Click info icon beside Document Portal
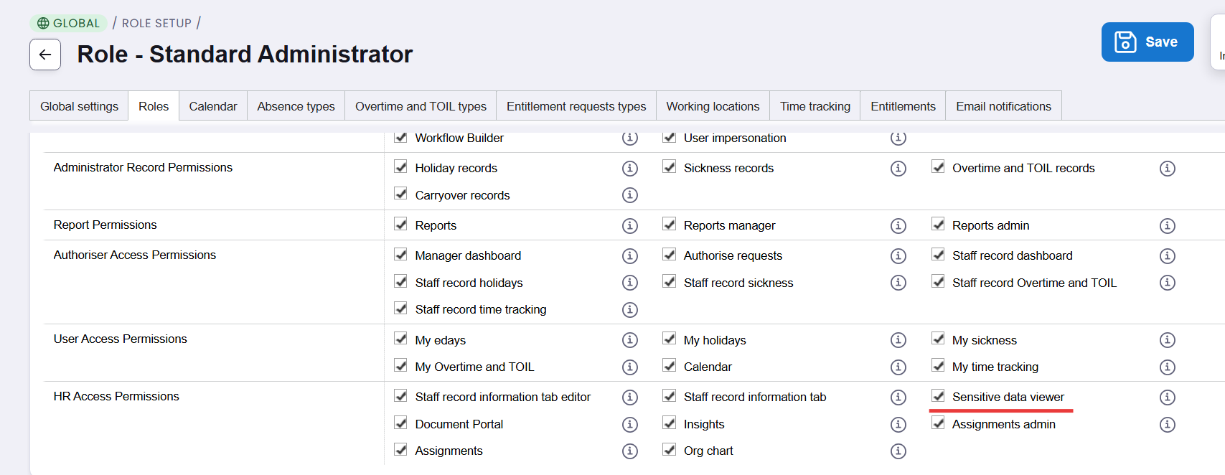This screenshot has height=475, width=1225. (630, 425)
